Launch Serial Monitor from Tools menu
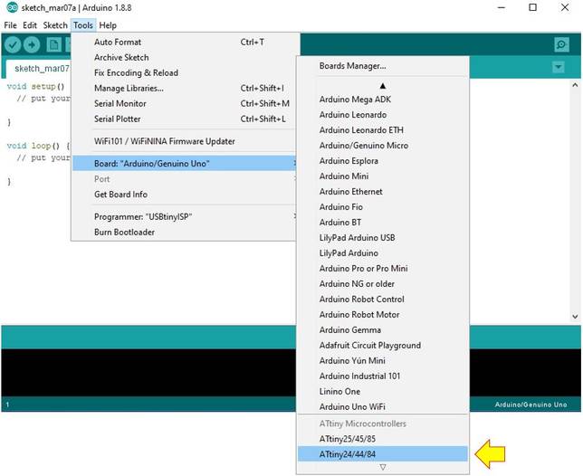The image size is (583, 476). pos(184,103)
